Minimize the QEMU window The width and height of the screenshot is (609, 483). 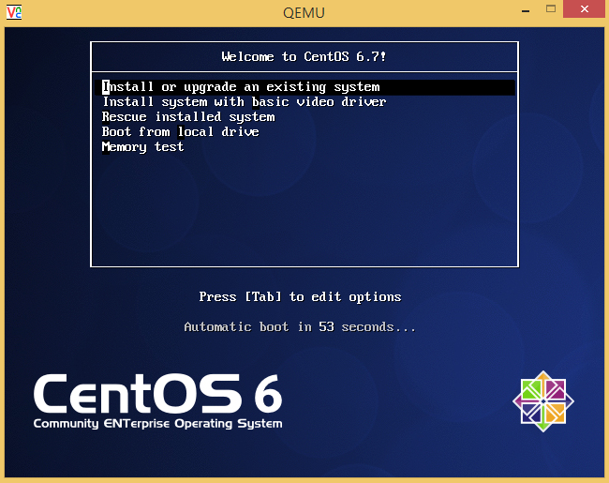click(526, 9)
